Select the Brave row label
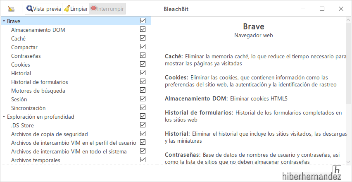This screenshot has height=182, width=352. coord(14,22)
